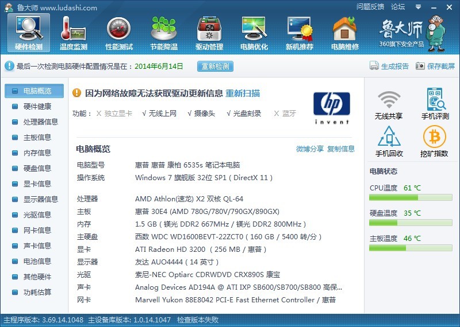Click the 无线共享 WiFi sharing icon

(389, 105)
